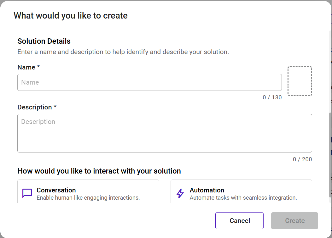Viewport: 332px width, 238px height.
Task: Click the "Description *" field label
Action: tap(37, 107)
